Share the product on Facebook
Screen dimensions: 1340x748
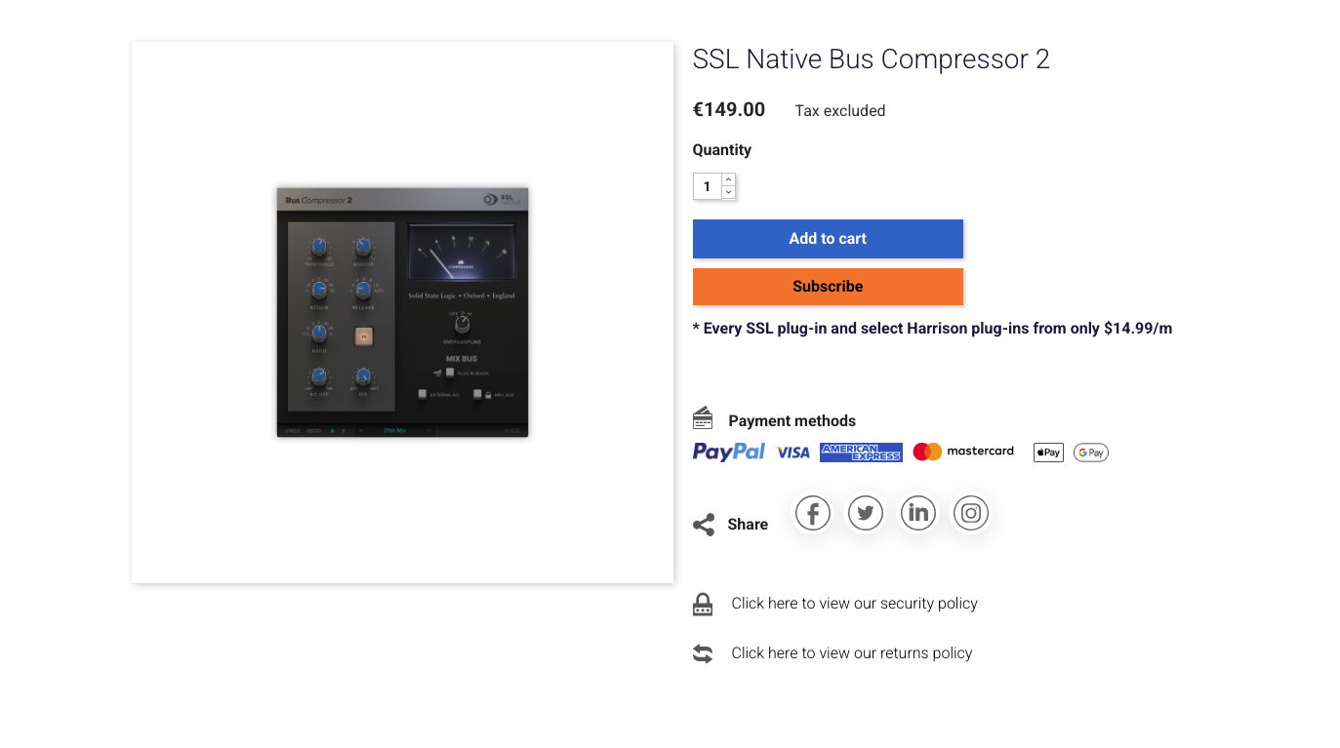(x=812, y=513)
